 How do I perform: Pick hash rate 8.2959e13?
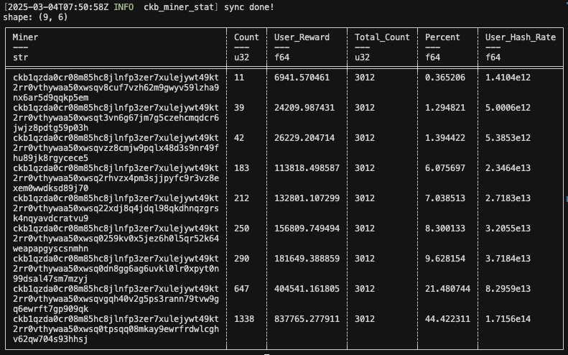[x=508, y=288]
